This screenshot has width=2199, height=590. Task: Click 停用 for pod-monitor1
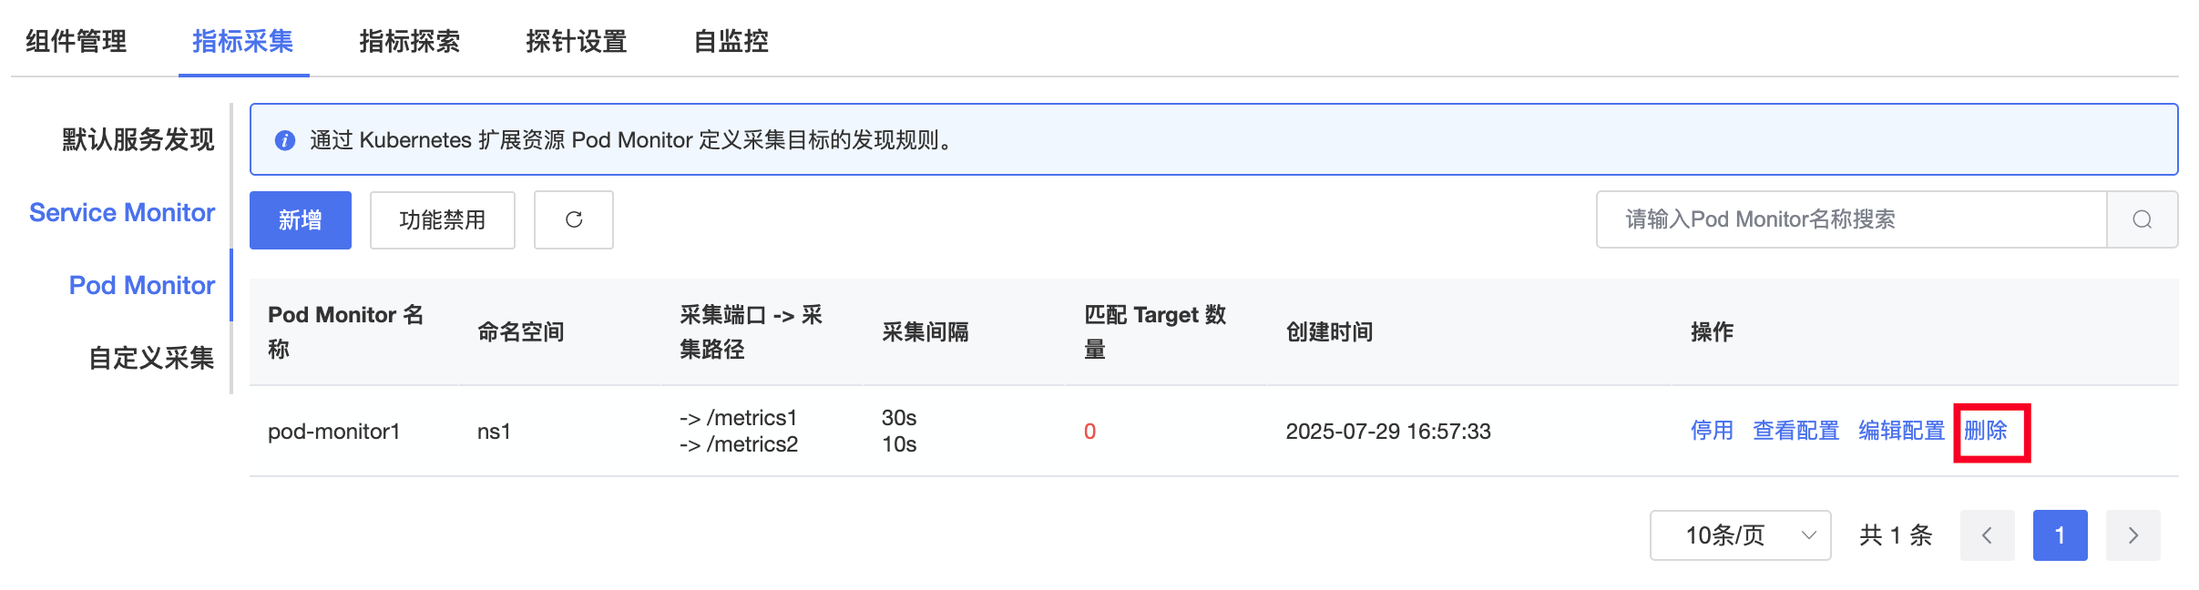pos(1712,431)
